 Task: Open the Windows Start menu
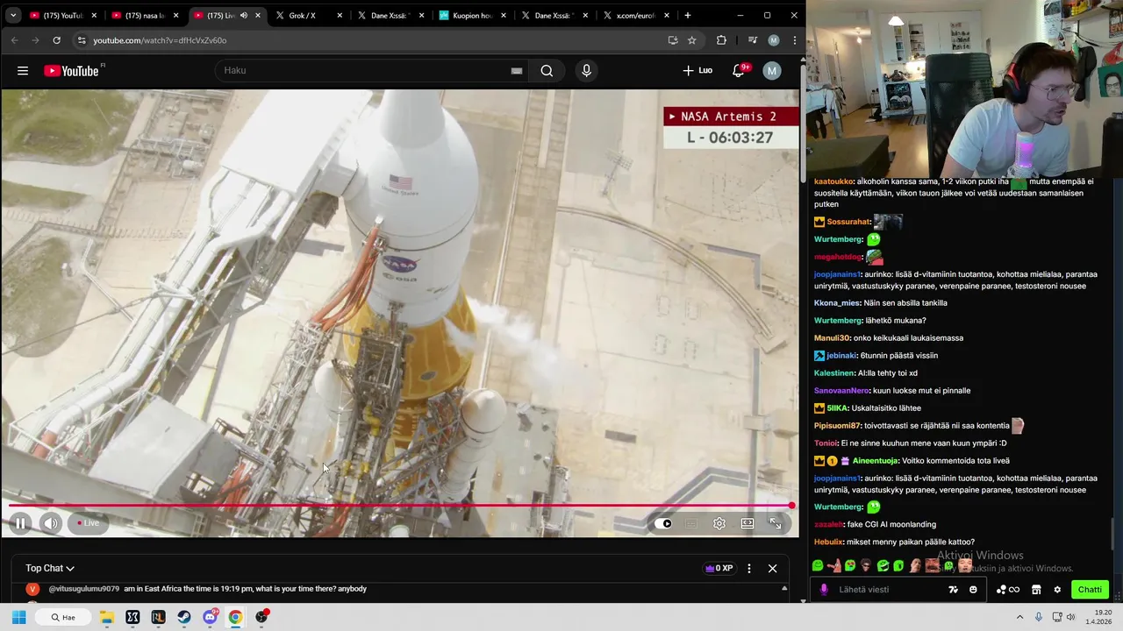point(18,617)
